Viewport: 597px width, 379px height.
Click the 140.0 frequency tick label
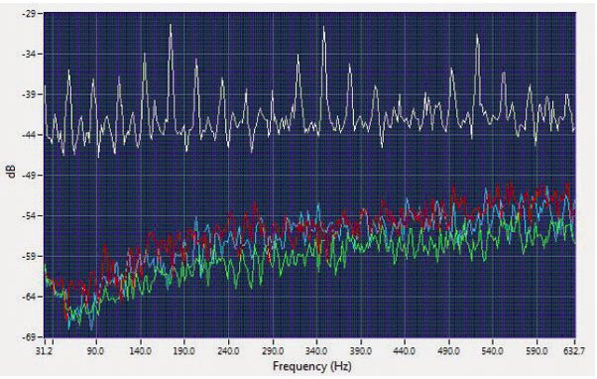[141, 350]
